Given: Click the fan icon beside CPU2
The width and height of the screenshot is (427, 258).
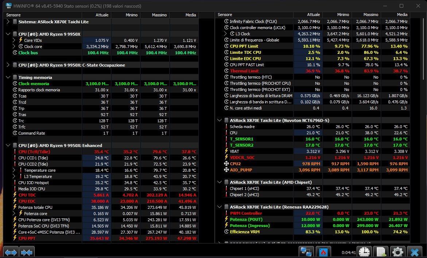Looking at the screenshot, I should [x=226, y=164].
